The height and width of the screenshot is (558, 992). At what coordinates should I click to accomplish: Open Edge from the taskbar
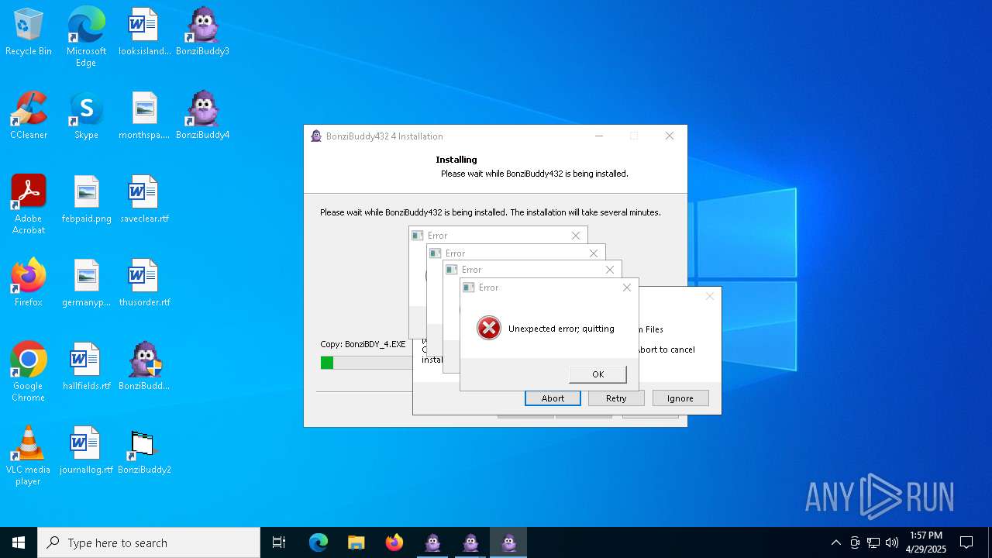[x=319, y=542]
